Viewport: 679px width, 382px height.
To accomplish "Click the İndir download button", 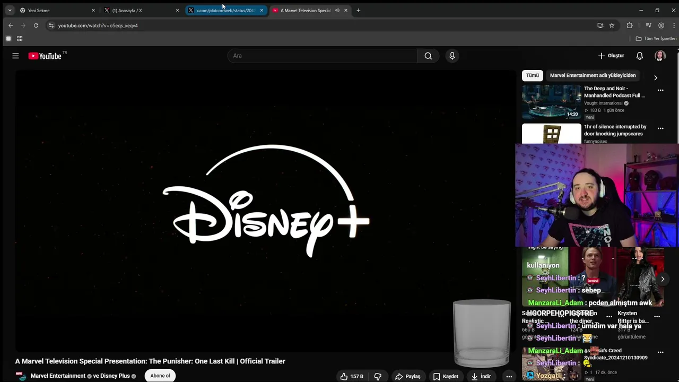I will (x=481, y=376).
